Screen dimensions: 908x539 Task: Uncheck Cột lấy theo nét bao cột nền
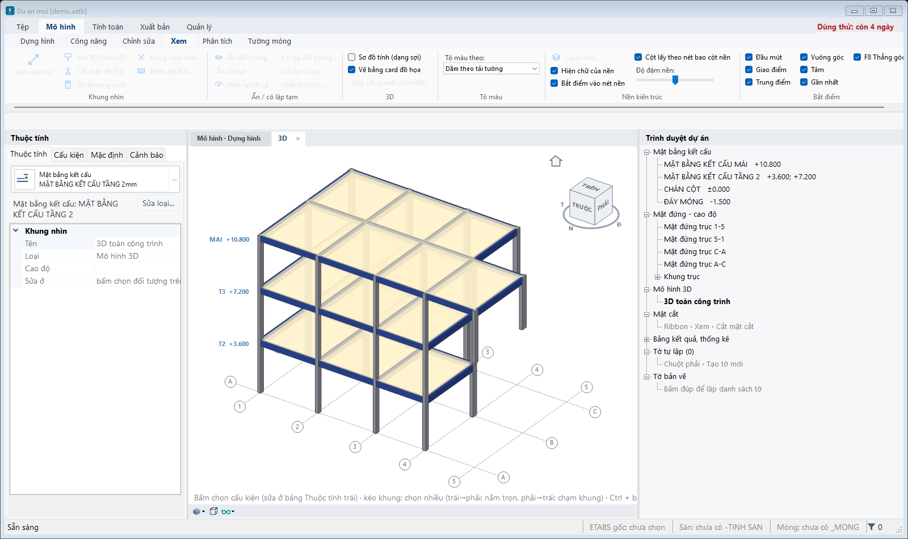pyautogui.click(x=638, y=57)
